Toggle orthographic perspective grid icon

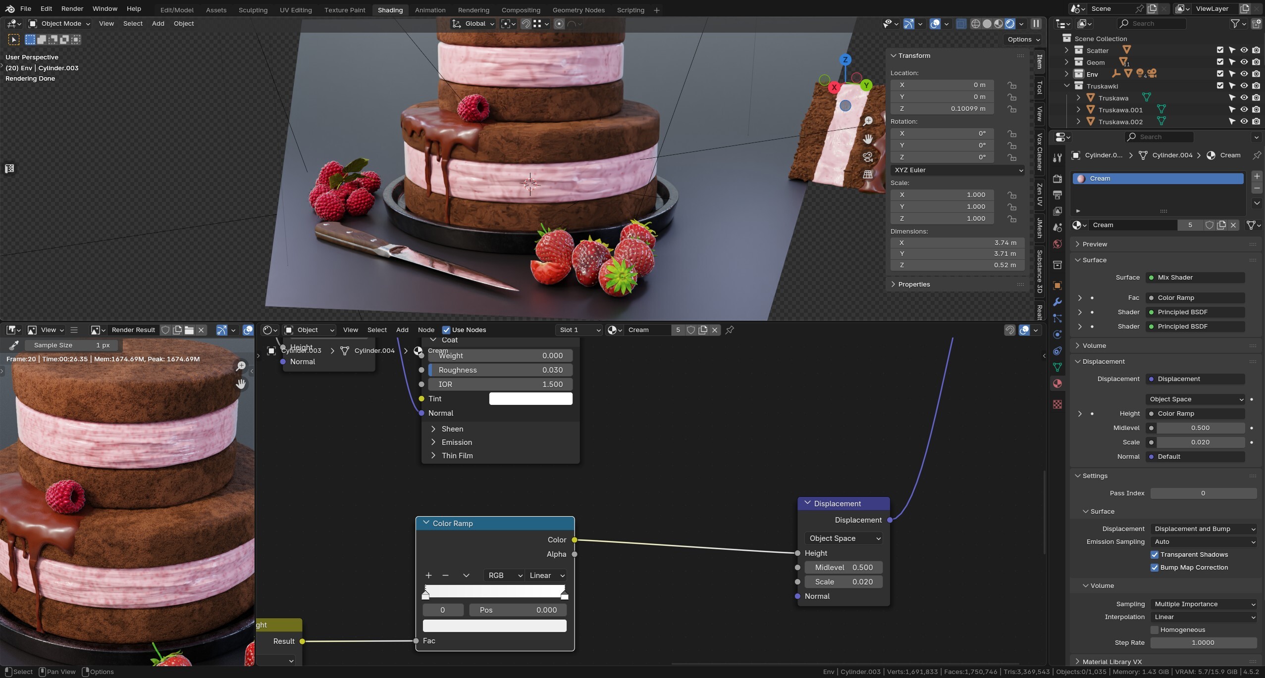(x=868, y=175)
